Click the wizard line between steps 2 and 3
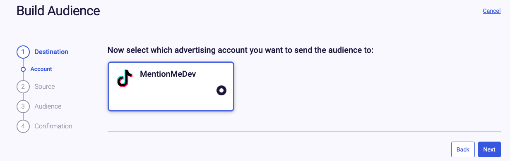Viewport: 510px width, 161px height. click(x=23, y=97)
